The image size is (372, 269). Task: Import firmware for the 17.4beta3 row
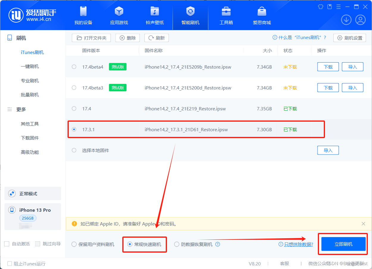[x=352, y=88]
